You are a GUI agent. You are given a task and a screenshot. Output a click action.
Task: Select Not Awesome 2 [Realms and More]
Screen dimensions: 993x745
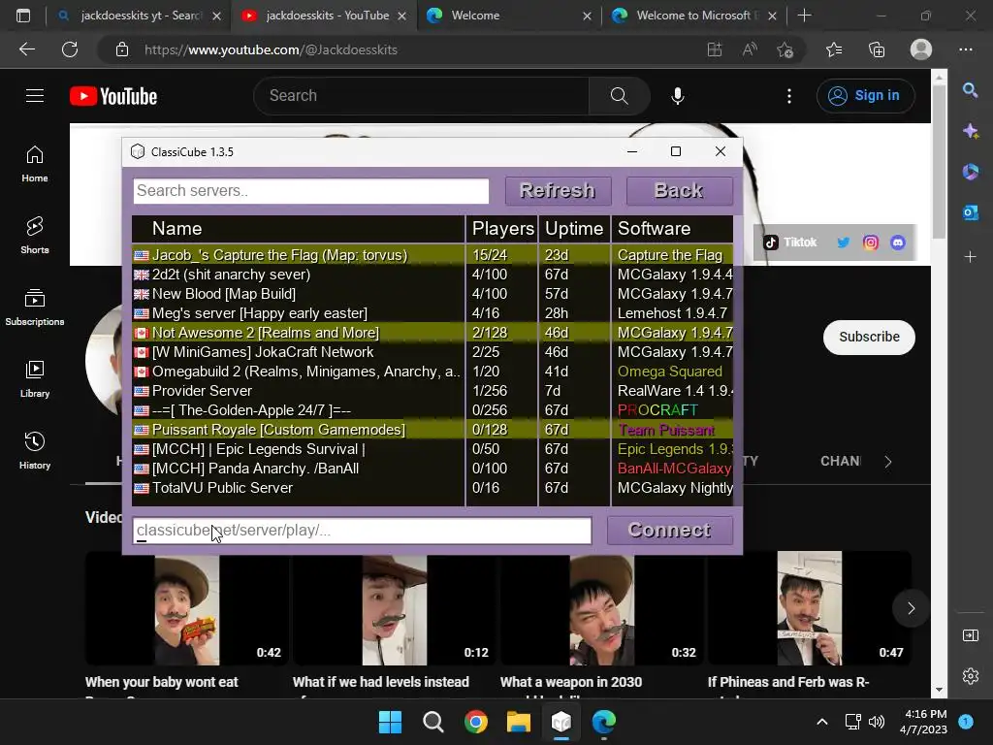click(432, 333)
